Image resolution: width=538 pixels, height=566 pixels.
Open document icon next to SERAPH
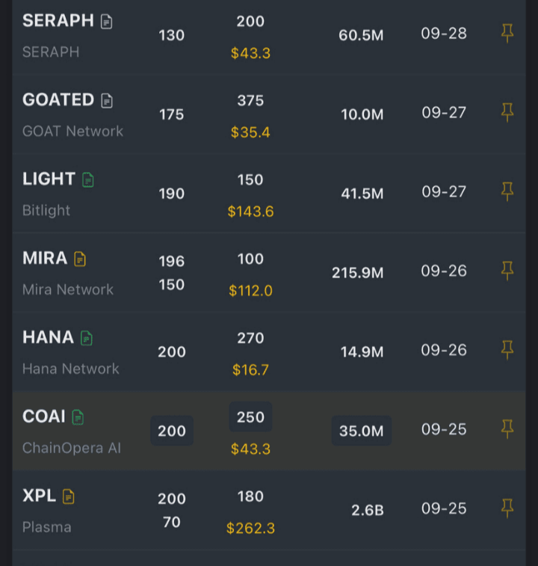[107, 22]
